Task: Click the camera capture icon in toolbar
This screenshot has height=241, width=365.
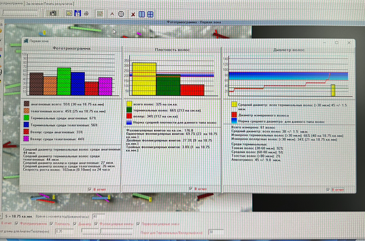Action: point(53,13)
